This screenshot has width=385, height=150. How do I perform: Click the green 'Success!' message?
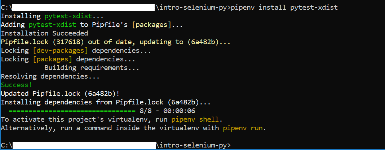pyautogui.click(x=17, y=85)
